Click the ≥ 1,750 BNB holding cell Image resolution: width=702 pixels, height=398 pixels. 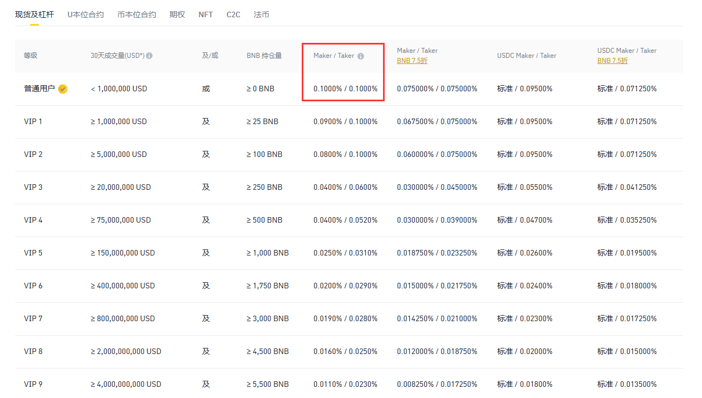coord(268,286)
